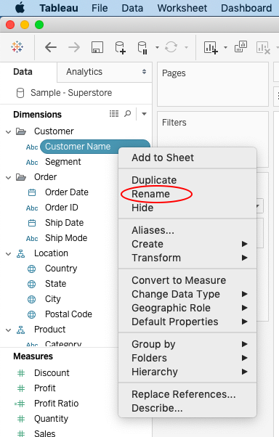Click the Undo back arrow

point(51,47)
